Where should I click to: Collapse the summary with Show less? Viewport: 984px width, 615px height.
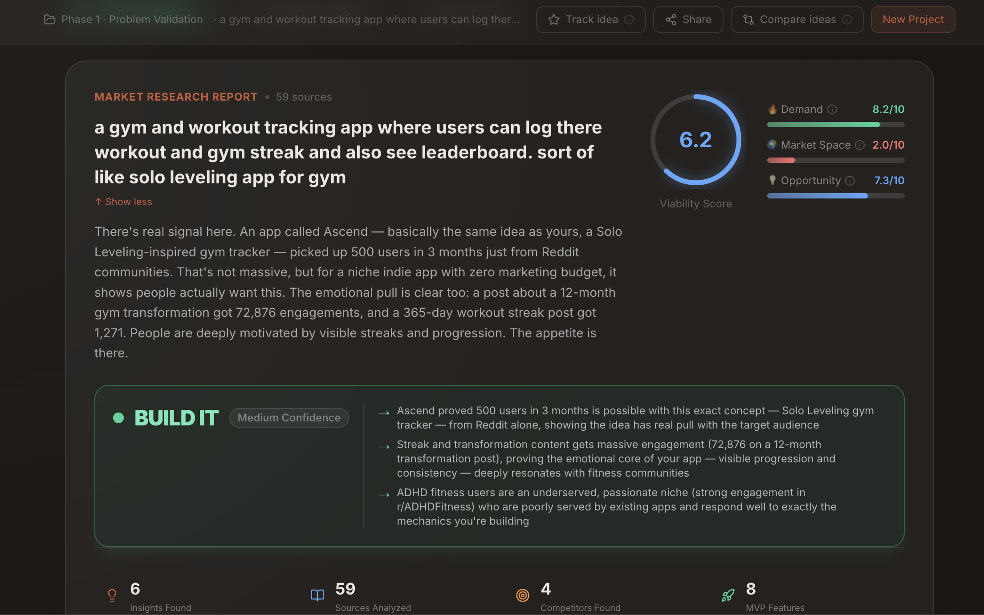coord(123,202)
